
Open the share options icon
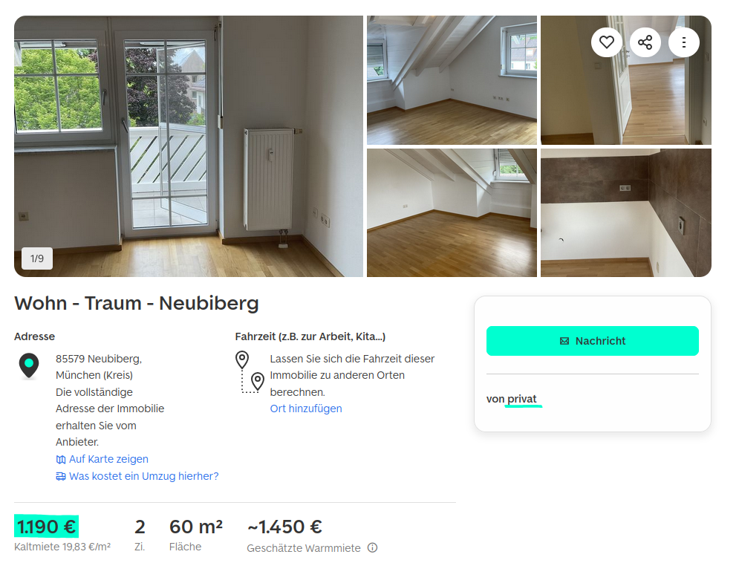coord(645,42)
